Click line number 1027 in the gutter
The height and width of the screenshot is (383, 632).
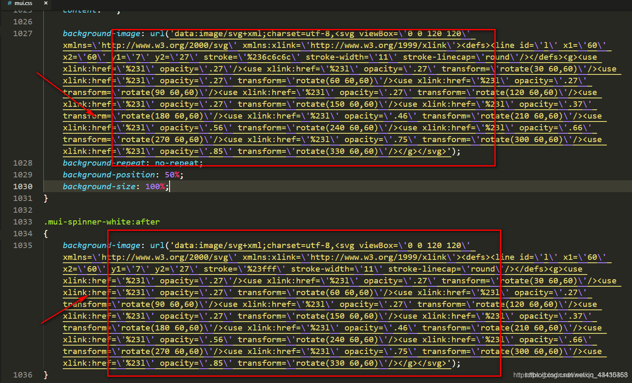[x=23, y=33]
